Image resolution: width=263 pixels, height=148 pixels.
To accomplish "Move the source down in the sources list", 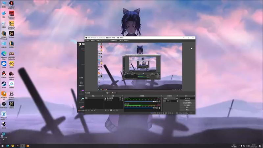I will click(x=117, y=110).
